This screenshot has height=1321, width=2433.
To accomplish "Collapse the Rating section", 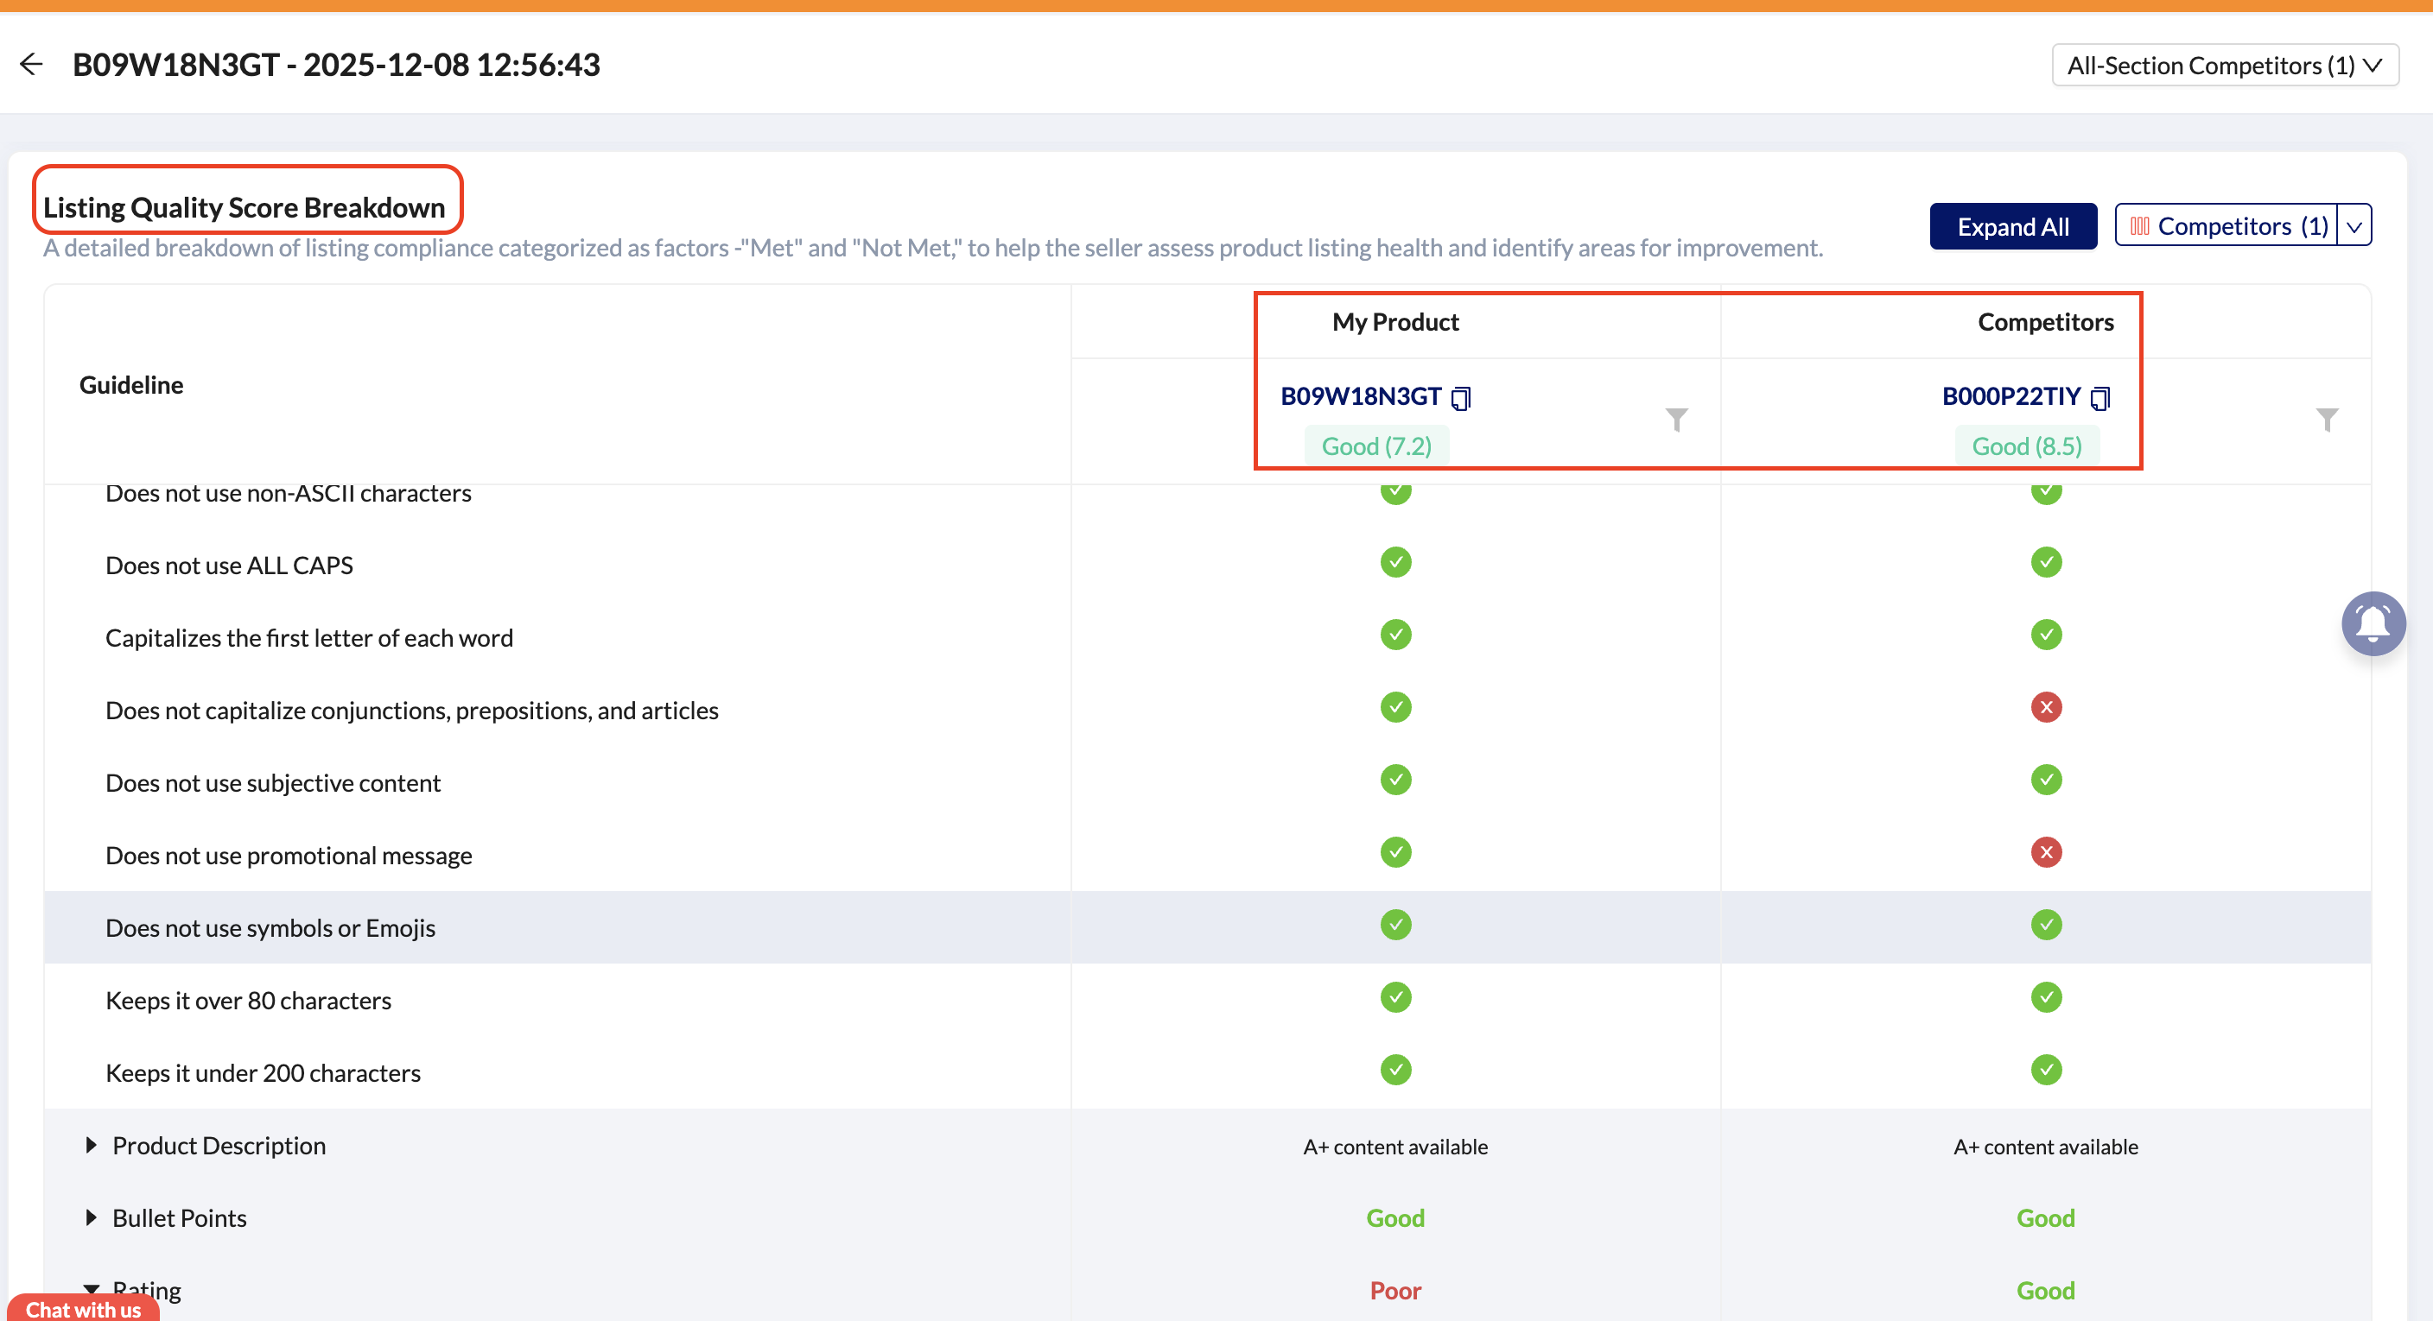I will click(91, 1289).
